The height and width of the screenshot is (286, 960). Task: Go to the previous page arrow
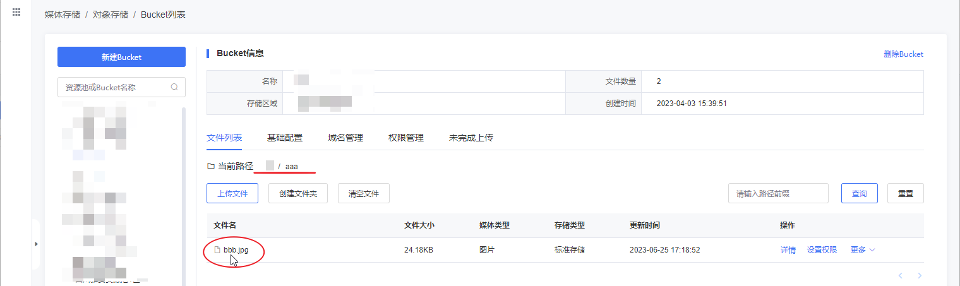click(901, 275)
